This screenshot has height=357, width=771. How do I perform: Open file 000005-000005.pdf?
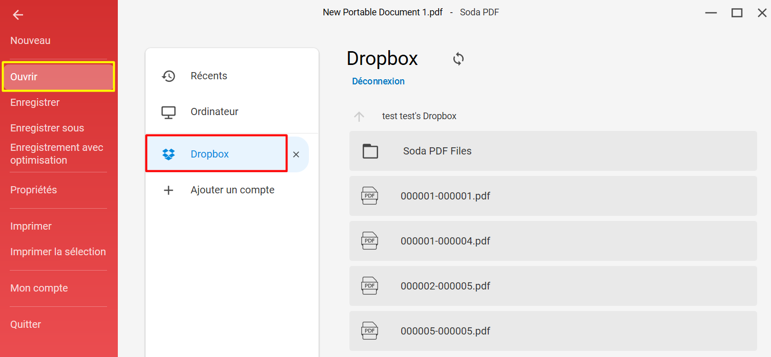coord(553,331)
